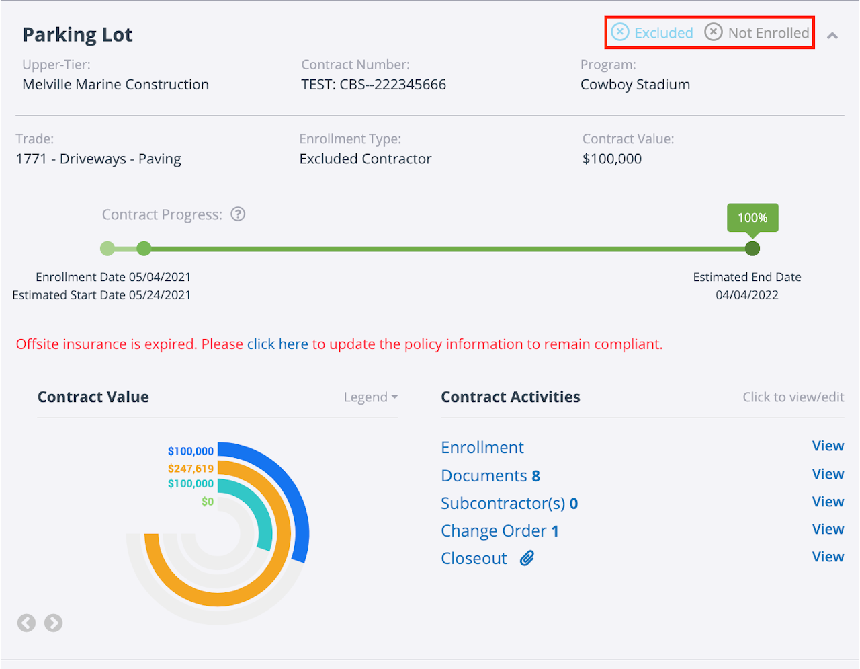Click the Closeout paperclip attachment icon

coord(527,558)
